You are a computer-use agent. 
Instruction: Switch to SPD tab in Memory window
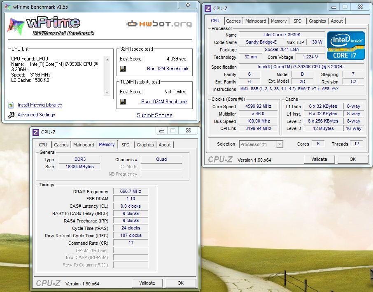(126, 145)
